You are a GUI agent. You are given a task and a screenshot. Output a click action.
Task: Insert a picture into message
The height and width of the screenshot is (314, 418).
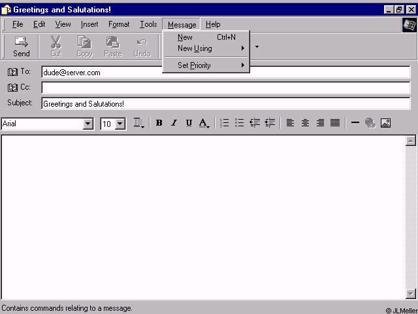click(385, 123)
